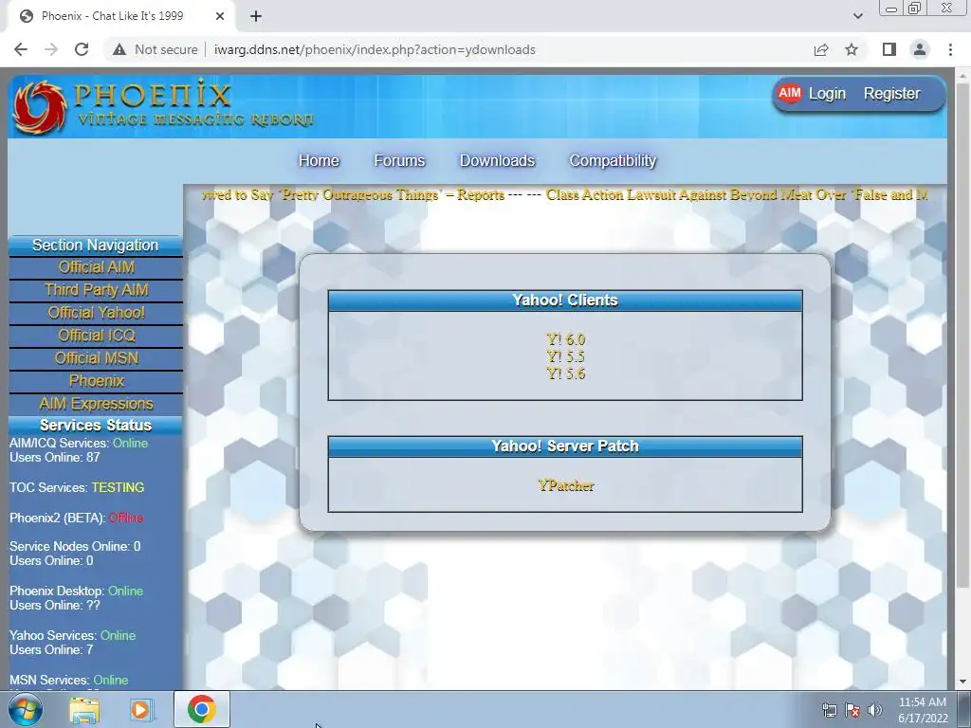Select Phoenix in section navigation
This screenshot has width=971, height=728.
[96, 381]
